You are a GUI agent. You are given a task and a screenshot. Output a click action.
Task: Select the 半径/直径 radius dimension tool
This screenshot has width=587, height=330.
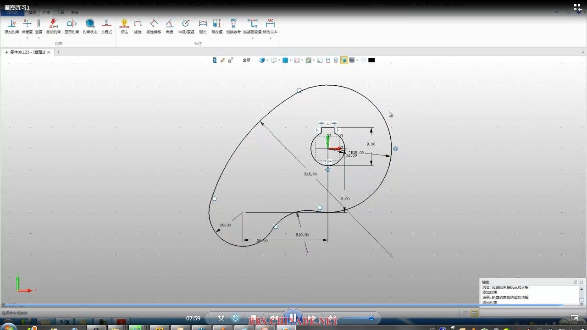point(186,27)
